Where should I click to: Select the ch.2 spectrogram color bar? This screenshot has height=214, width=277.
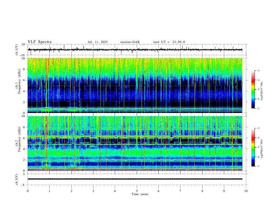(253, 147)
